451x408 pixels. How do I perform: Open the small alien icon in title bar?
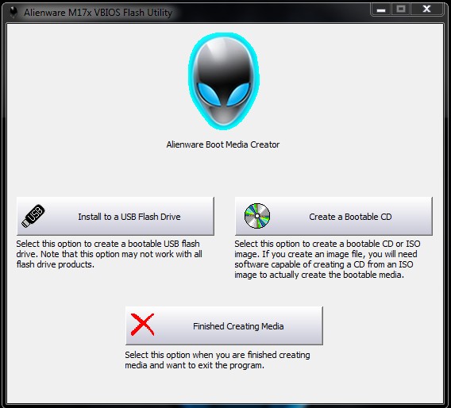point(13,13)
